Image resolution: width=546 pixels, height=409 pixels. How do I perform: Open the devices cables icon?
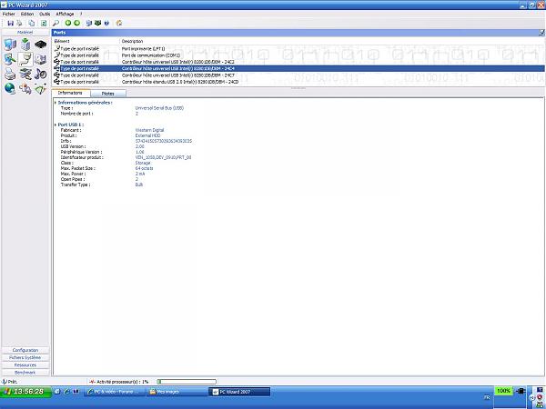click(x=25, y=75)
